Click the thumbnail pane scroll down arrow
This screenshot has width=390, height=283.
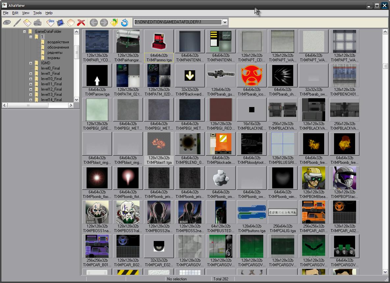tap(385, 272)
